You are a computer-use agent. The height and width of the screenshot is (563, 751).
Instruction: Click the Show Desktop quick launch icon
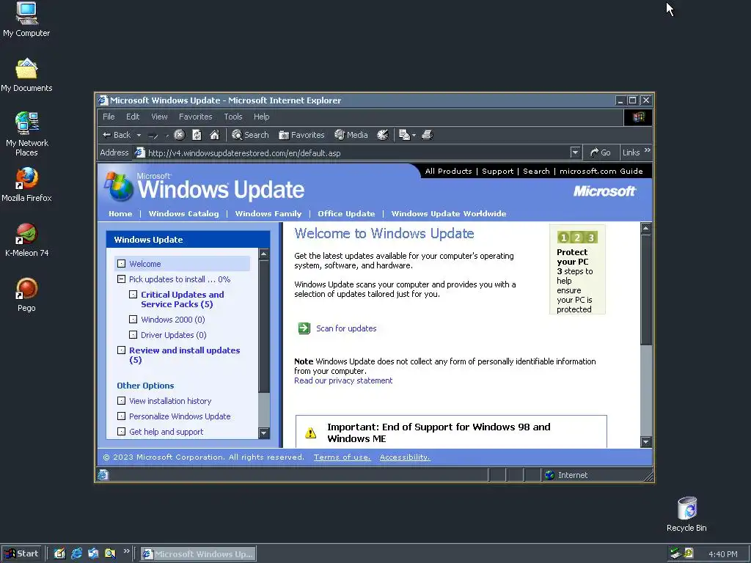[x=60, y=553]
